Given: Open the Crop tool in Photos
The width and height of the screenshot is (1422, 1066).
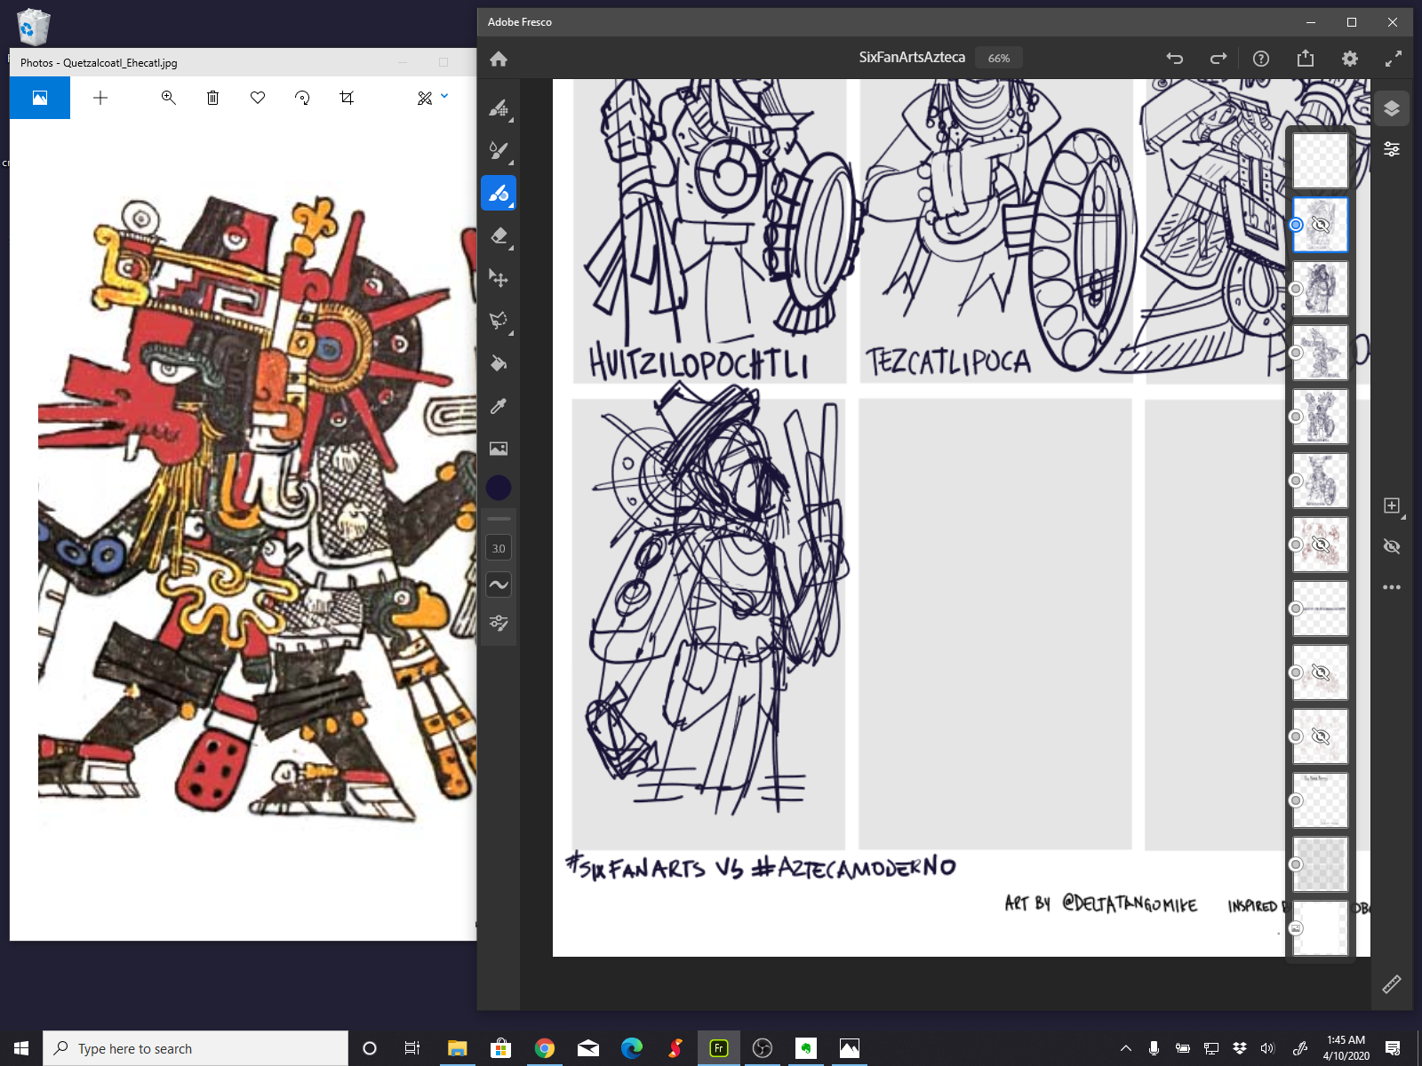Looking at the screenshot, I should pyautogui.click(x=347, y=98).
